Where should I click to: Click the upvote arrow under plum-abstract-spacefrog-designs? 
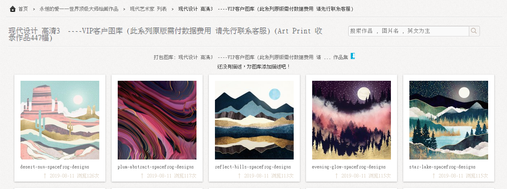142,176
